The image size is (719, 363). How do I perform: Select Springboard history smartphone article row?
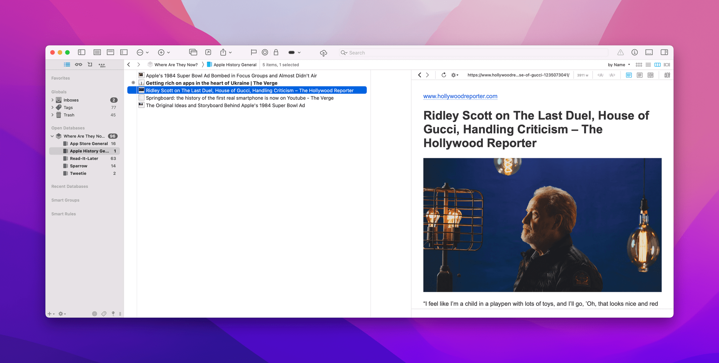[247, 98]
